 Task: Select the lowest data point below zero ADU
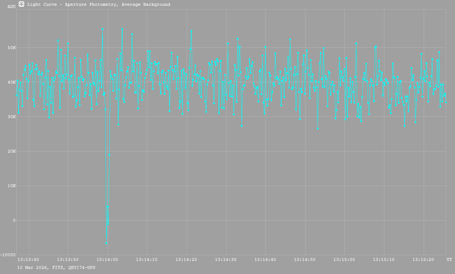(x=106, y=243)
